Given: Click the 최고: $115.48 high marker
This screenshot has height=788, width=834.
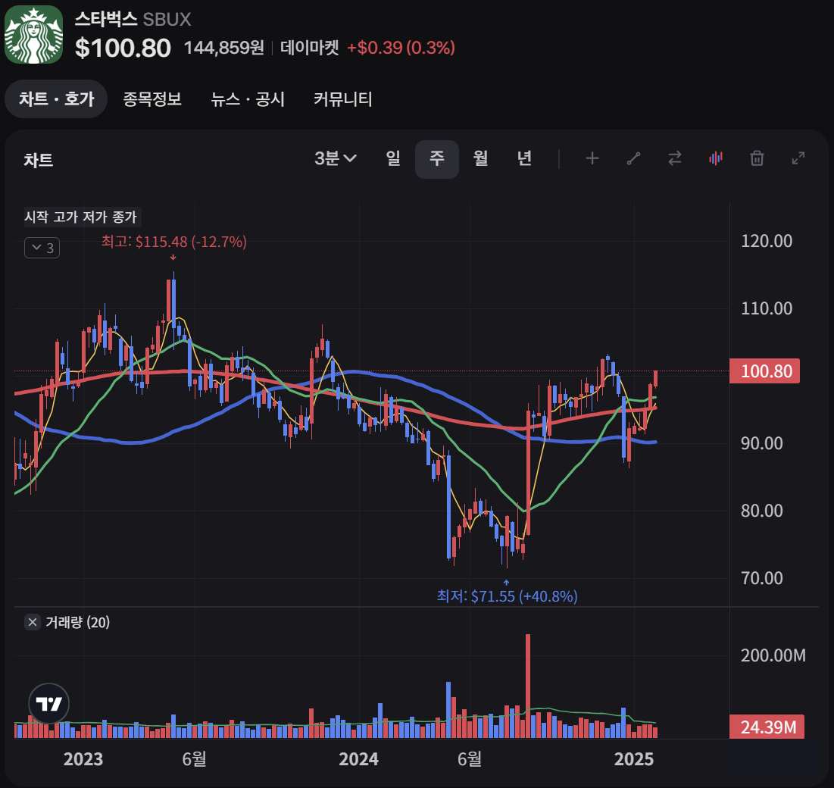Looking at the screenshot, I should (174, 242).
